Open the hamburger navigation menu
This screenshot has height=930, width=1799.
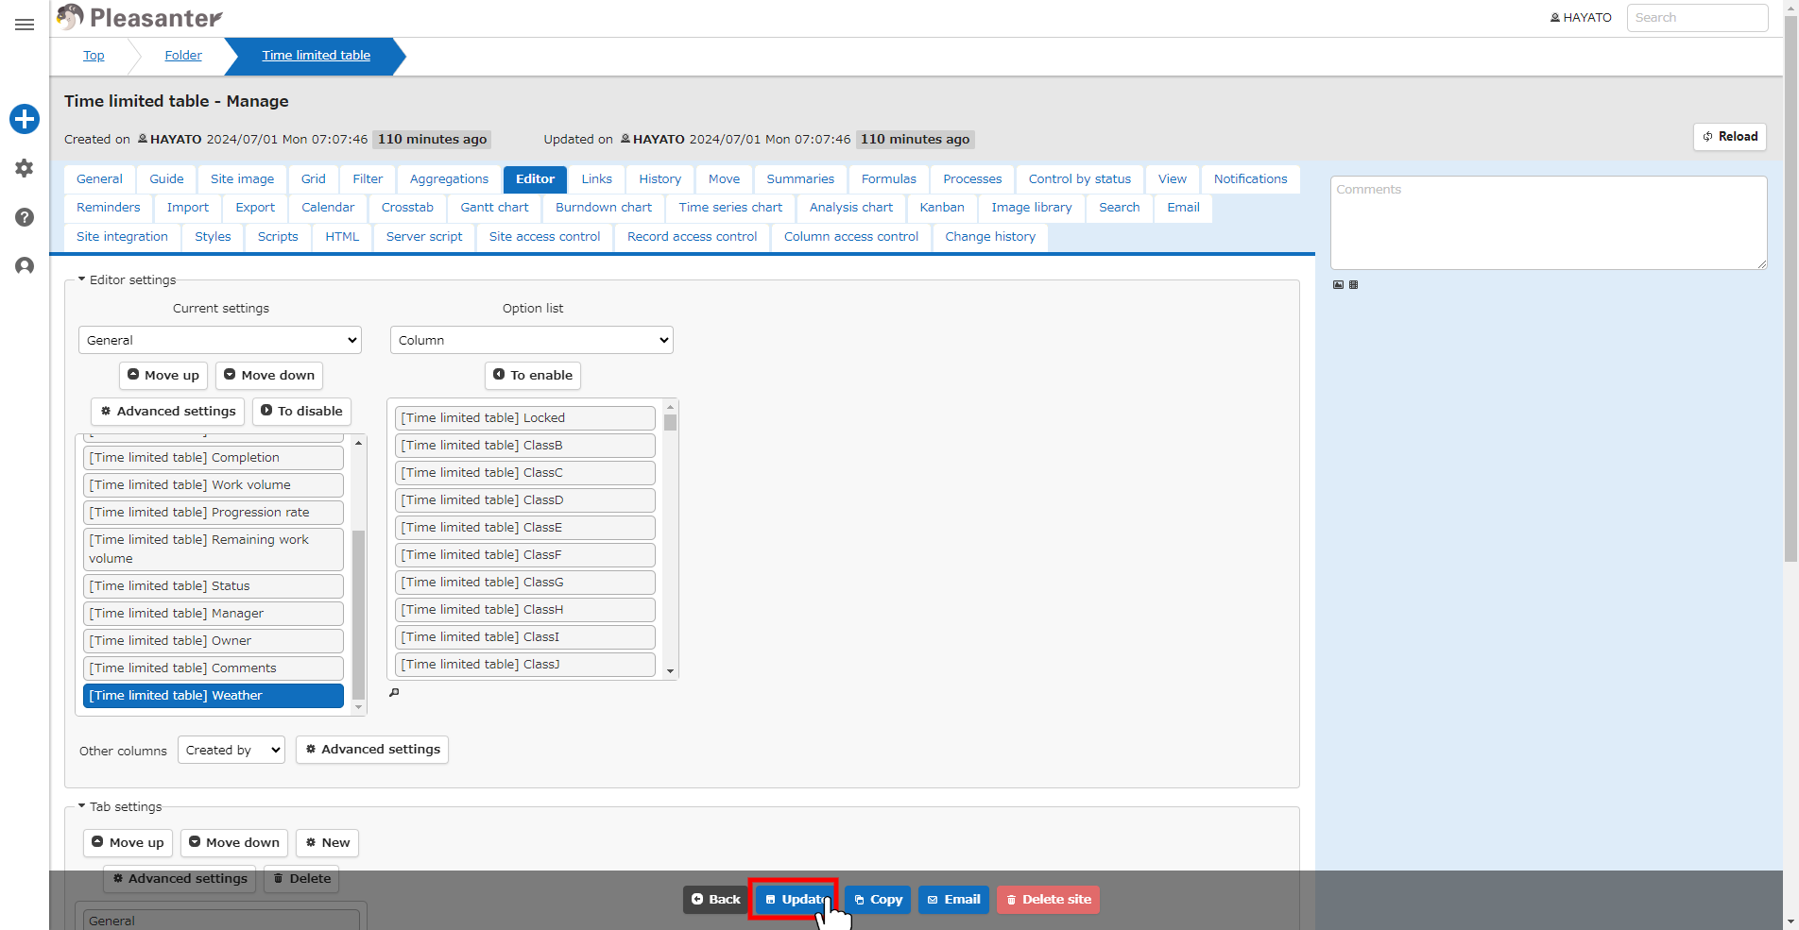click(x=25, y=25)
